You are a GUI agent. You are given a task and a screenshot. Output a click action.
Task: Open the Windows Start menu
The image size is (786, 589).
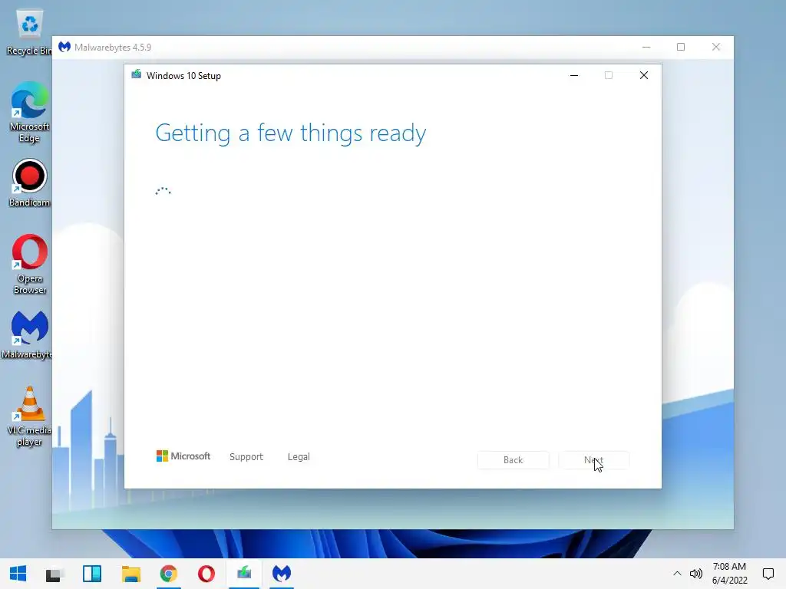pos(18,574)
